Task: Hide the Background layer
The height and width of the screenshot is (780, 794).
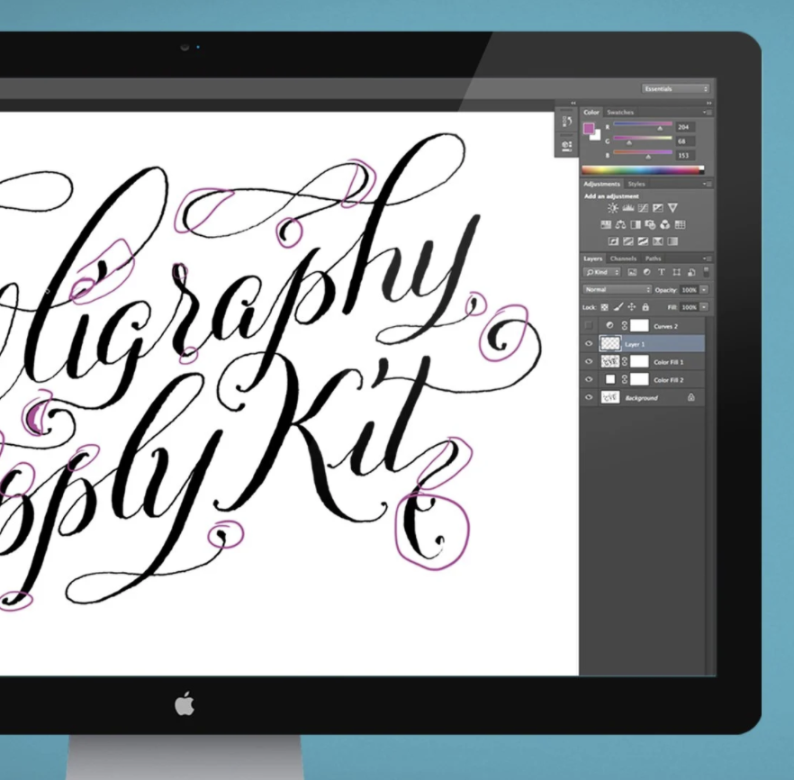Action: coord(589,397)
